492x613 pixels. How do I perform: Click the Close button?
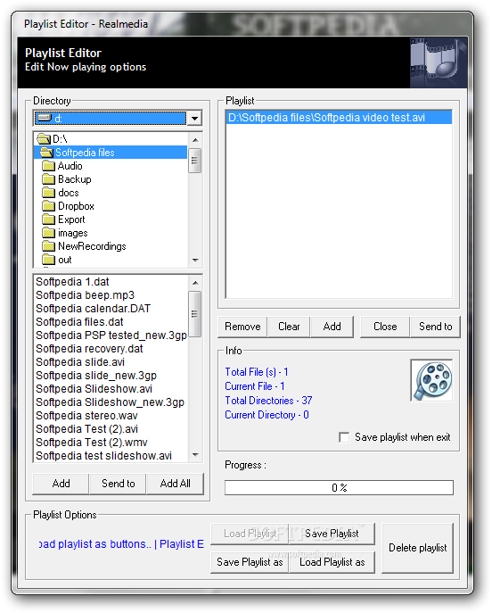click(385, 327)
